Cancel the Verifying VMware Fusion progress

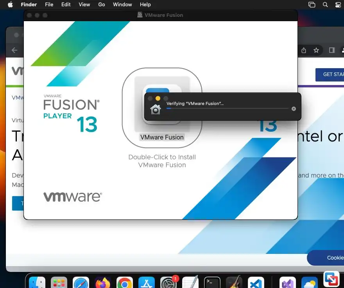(294, 109)
